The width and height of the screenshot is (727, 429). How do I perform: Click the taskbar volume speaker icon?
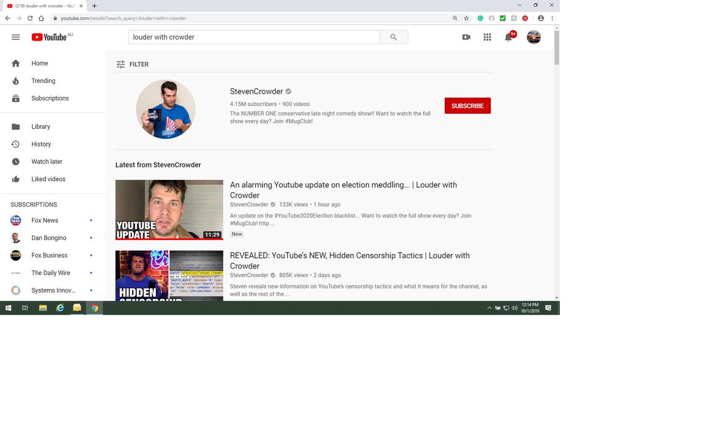point(514,308)
